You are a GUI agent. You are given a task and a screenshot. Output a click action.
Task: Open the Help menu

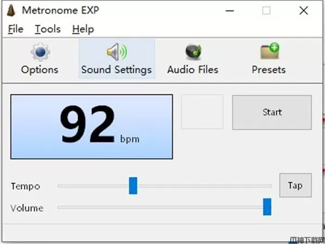click(83, 29)
